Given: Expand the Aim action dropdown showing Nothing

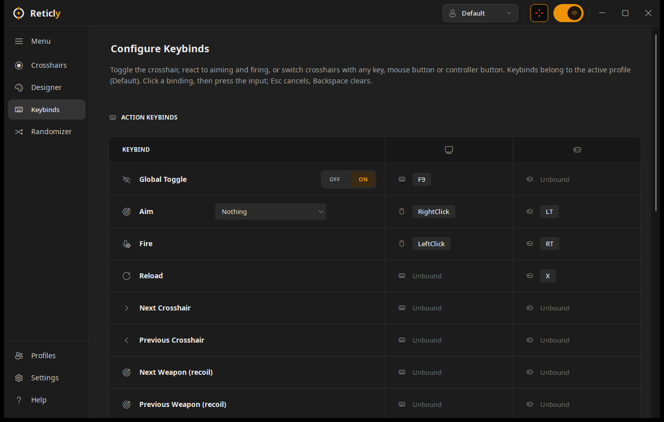Looking at the screenshot, I should [x=271, y=212].
